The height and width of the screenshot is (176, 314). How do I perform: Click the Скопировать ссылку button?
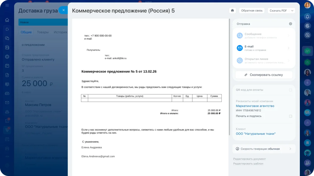pyautogui.click(x=264, y=75)
